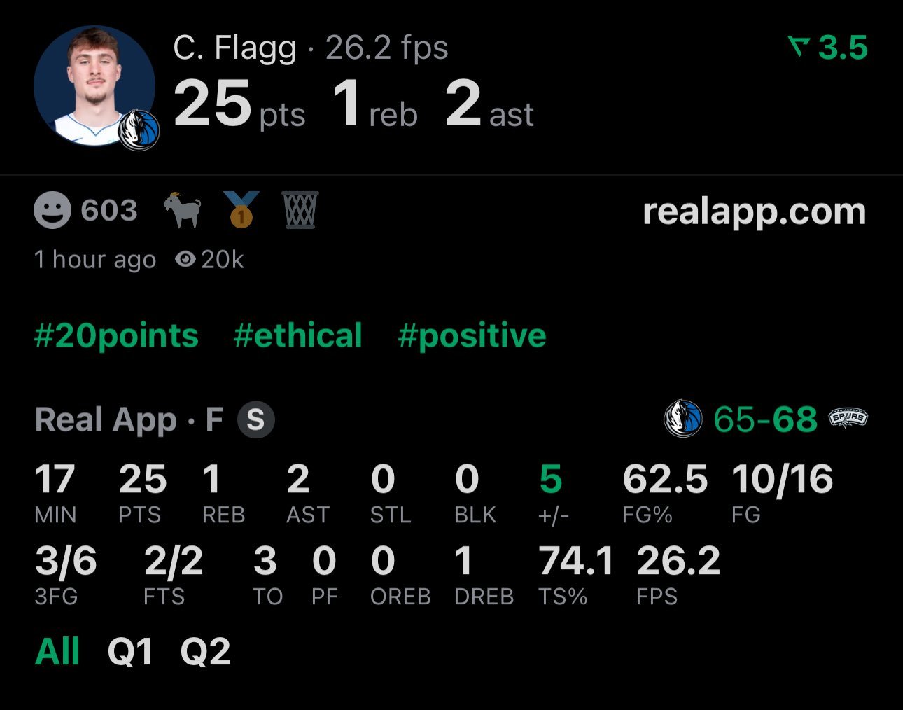Open the realapp.com link
This screenshot has width=903, height=710.
tap(754, 211)
